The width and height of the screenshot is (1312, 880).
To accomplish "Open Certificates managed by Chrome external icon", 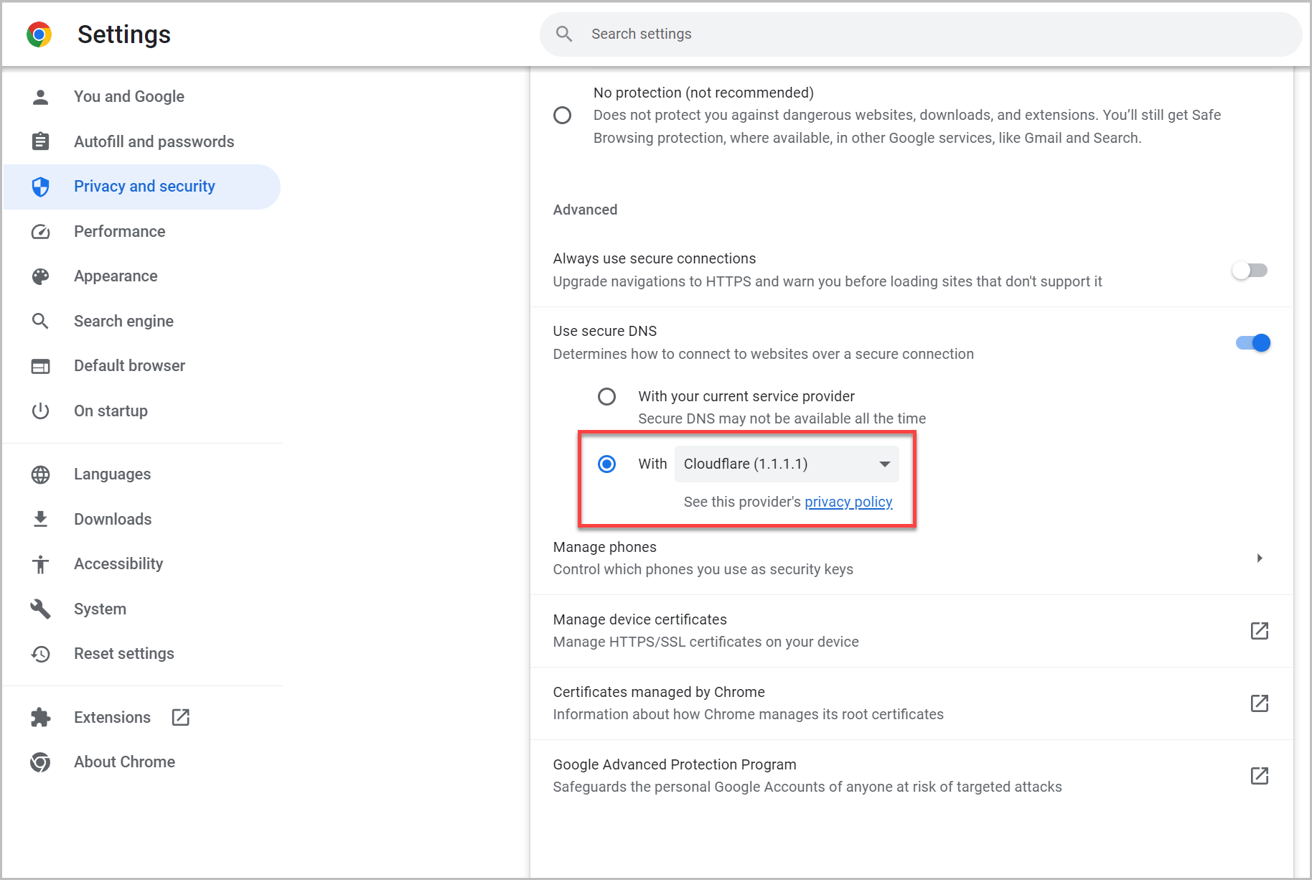I will 1260,703.
